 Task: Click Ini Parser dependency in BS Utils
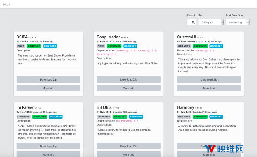click(128, 121)
